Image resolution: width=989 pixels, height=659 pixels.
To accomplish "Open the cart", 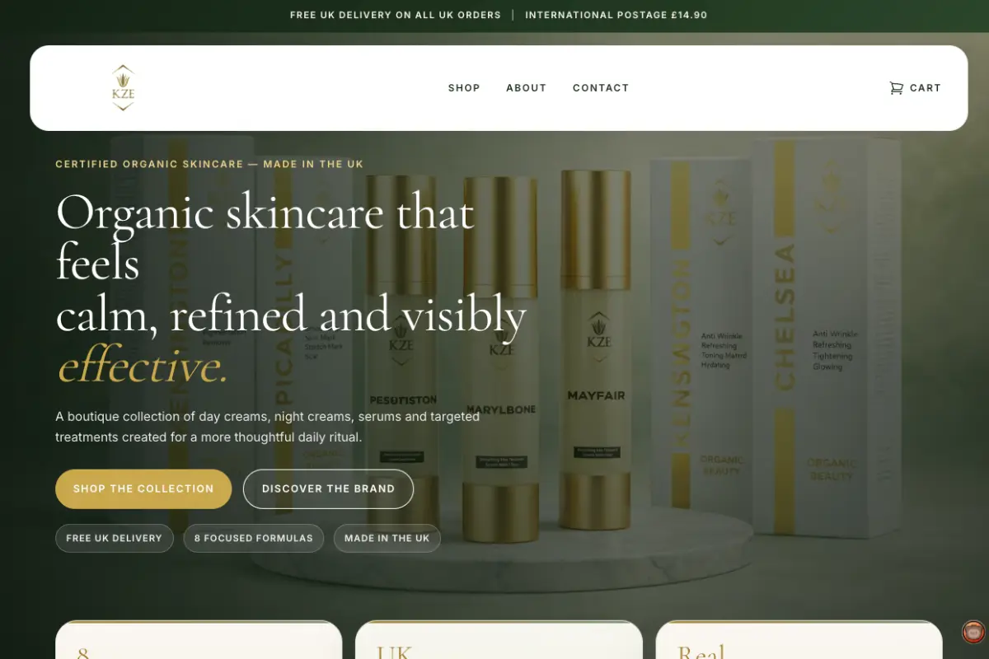I will [x=915, y=88].
